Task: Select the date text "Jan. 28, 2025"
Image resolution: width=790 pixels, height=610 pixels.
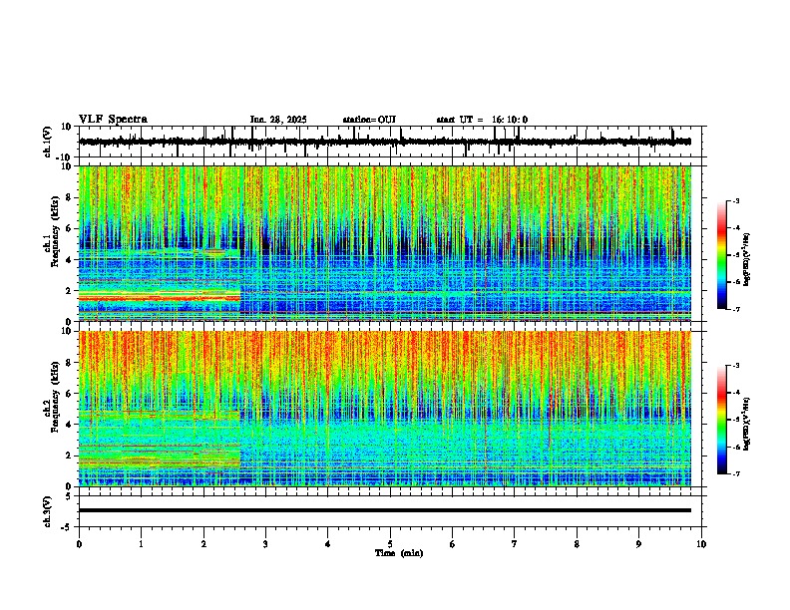Action: pos(278,120)
